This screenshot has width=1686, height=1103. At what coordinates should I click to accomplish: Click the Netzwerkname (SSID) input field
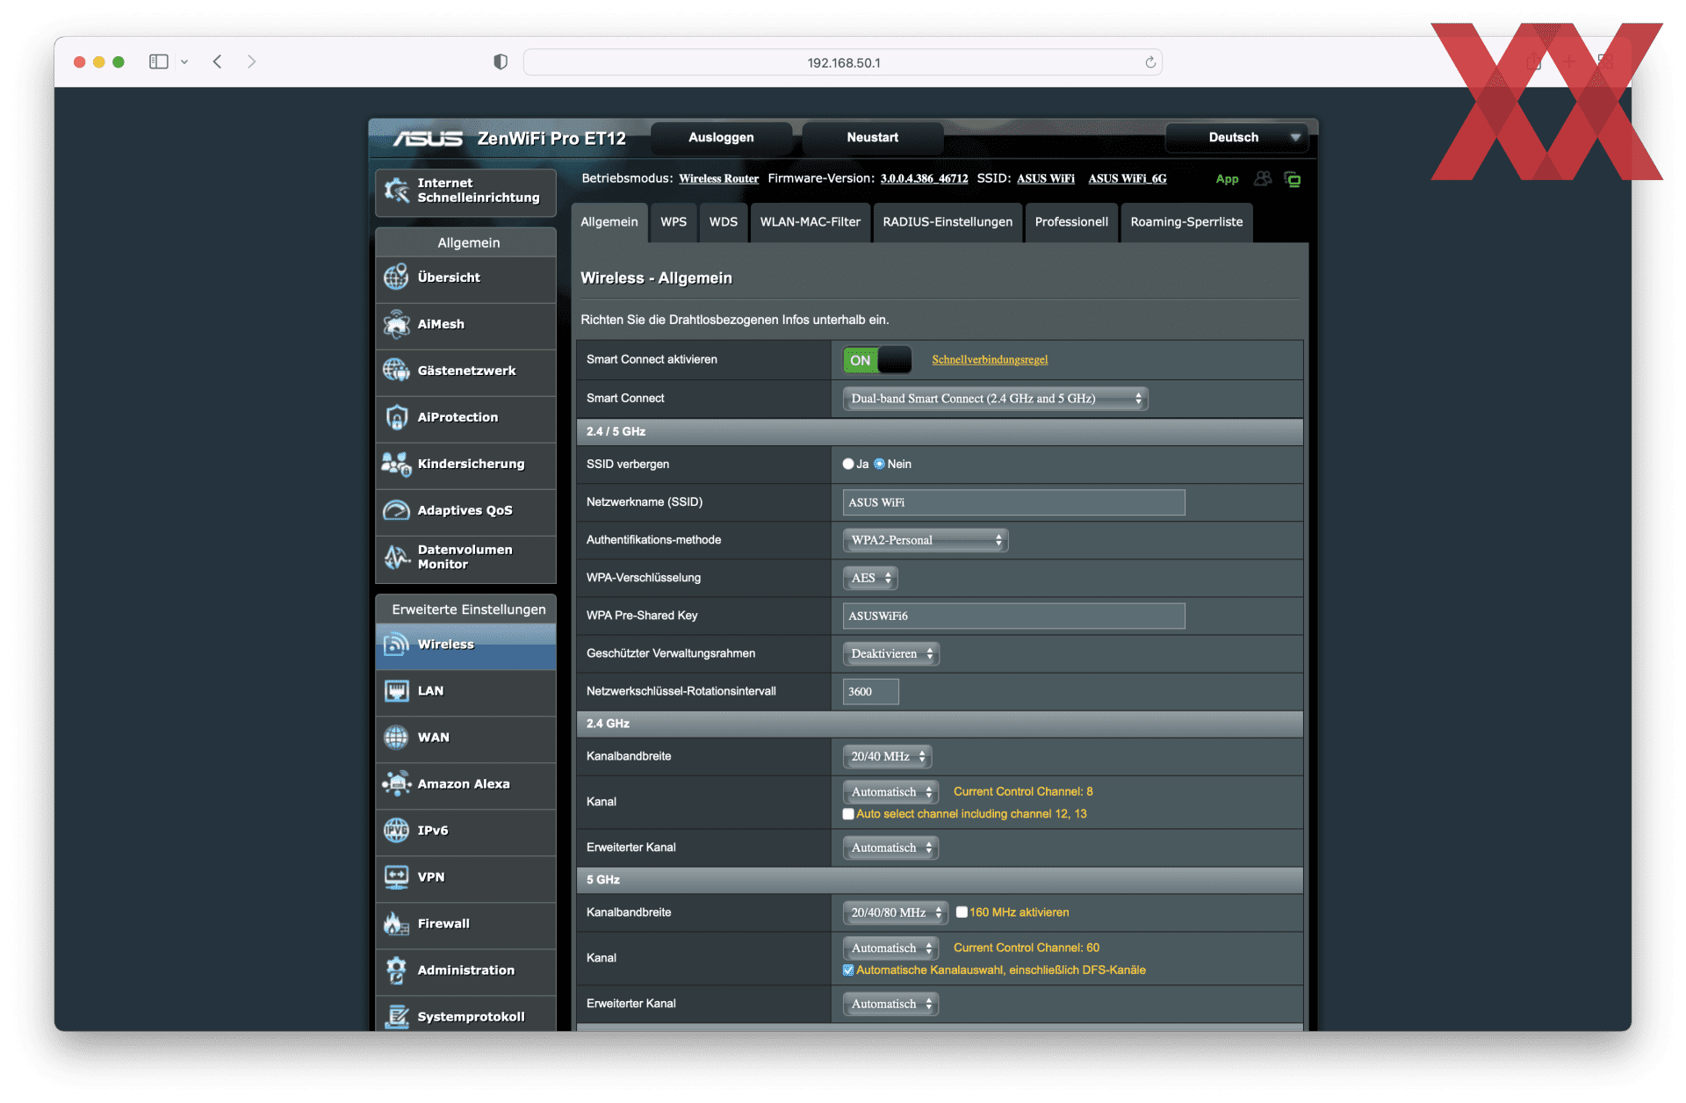pyautogui.click(x=1014, y=502)
